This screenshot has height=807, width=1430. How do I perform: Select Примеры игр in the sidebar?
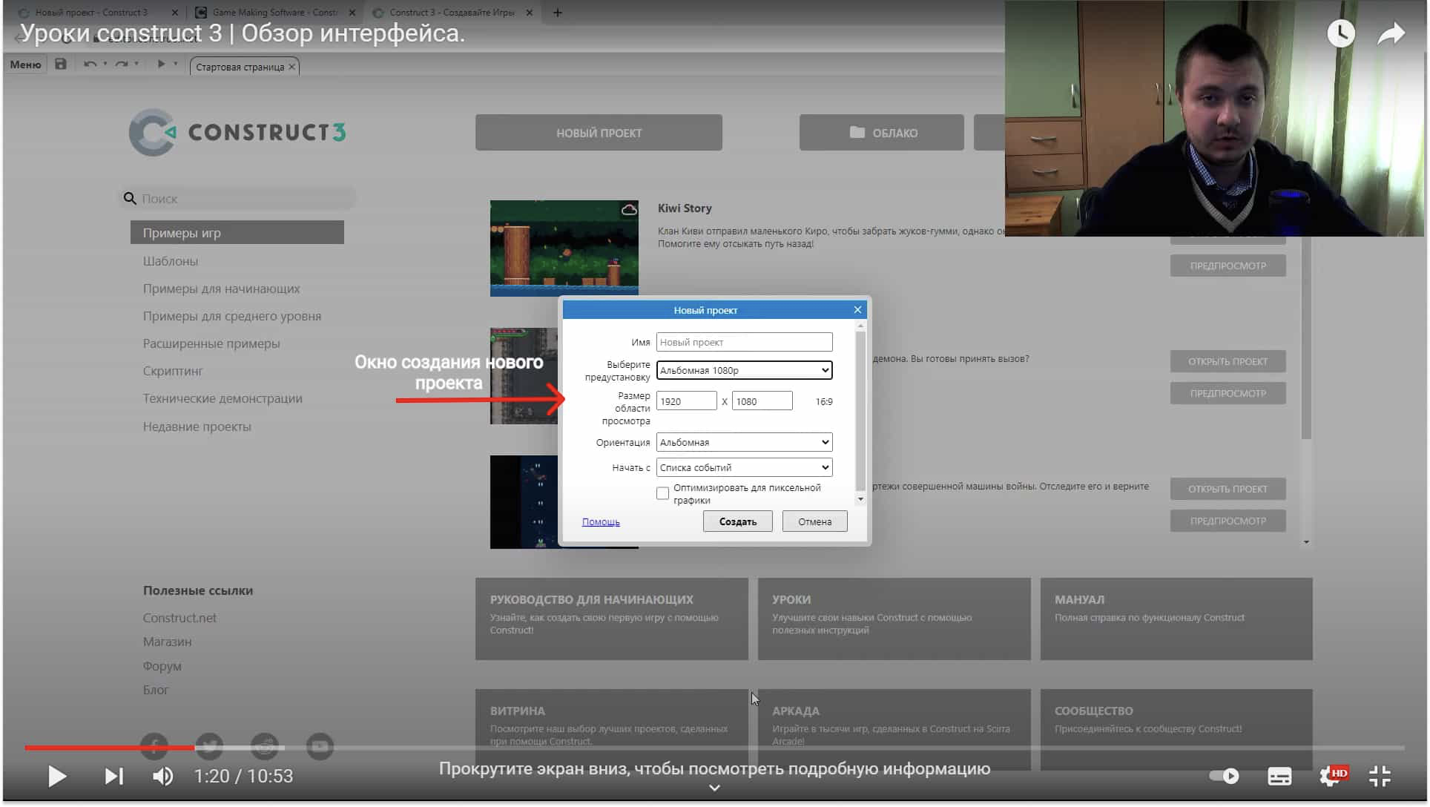(x=237, y=233)
